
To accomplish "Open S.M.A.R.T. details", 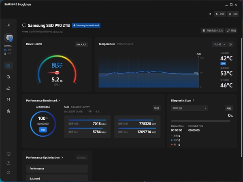I will point(81,44).
